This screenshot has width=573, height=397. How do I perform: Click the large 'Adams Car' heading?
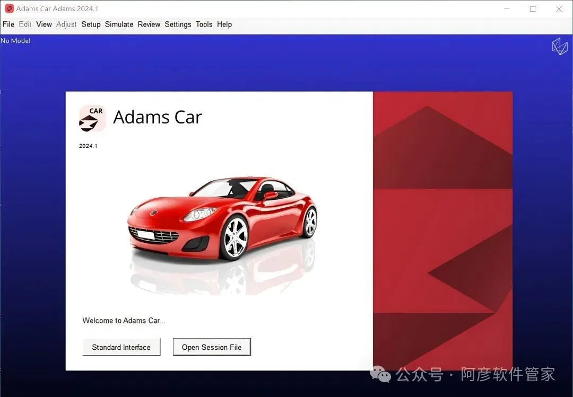tap(158, 117)
